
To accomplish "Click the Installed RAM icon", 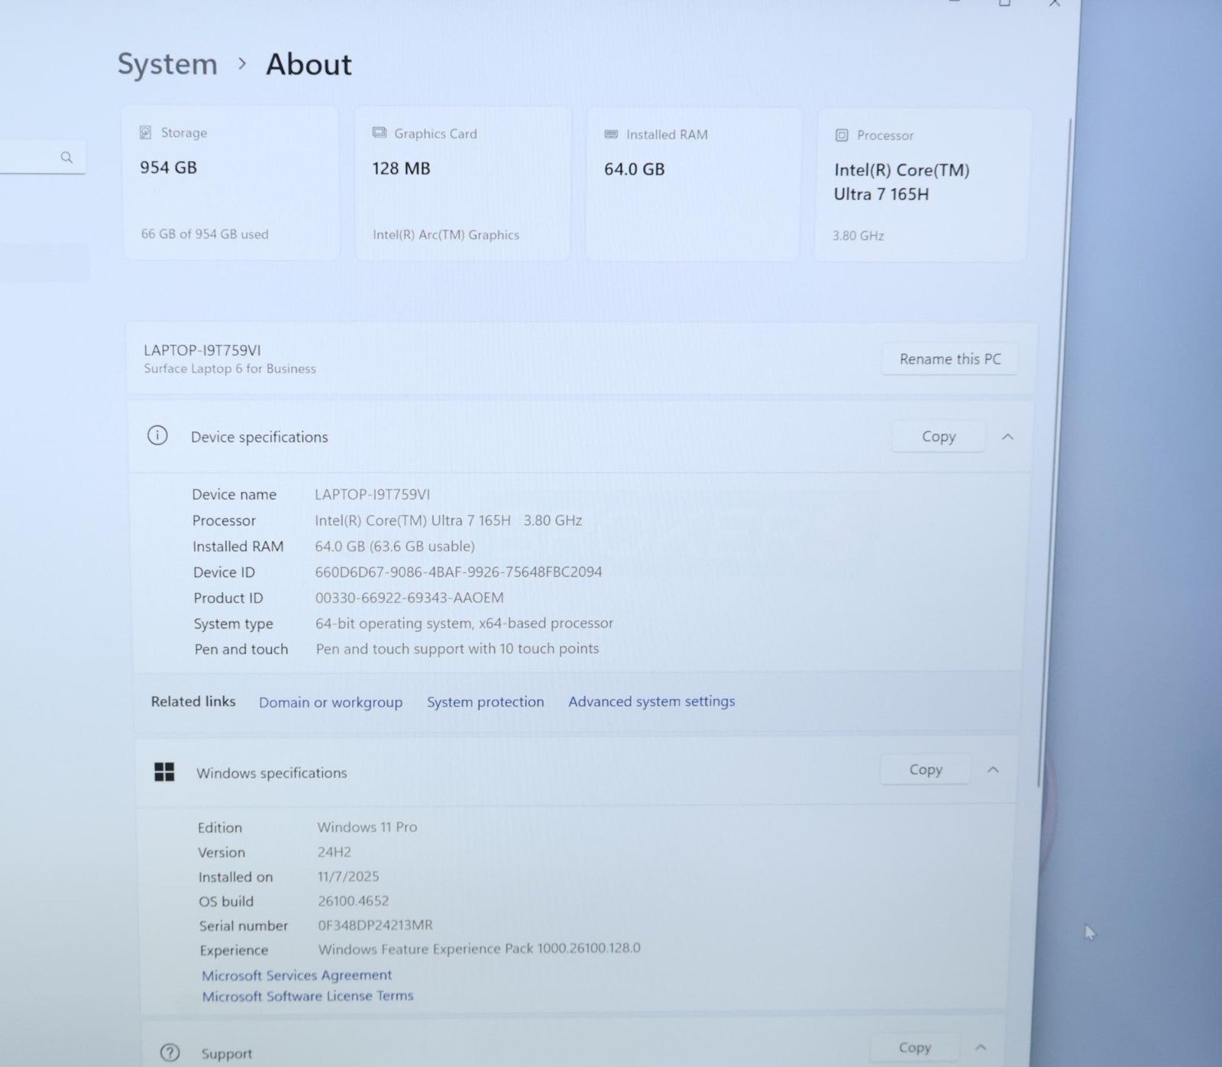I will [611, 134].
